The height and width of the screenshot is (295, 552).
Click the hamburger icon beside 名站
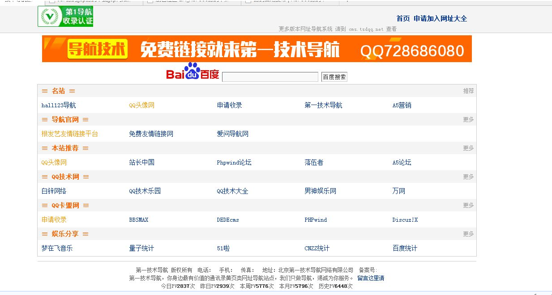click(x=44, y=91)
